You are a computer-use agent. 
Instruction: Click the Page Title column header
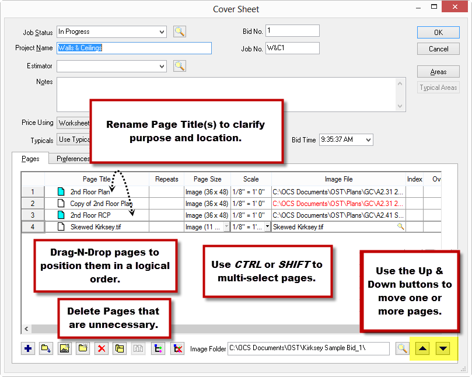pyautogui.click(x=97, y=179)
